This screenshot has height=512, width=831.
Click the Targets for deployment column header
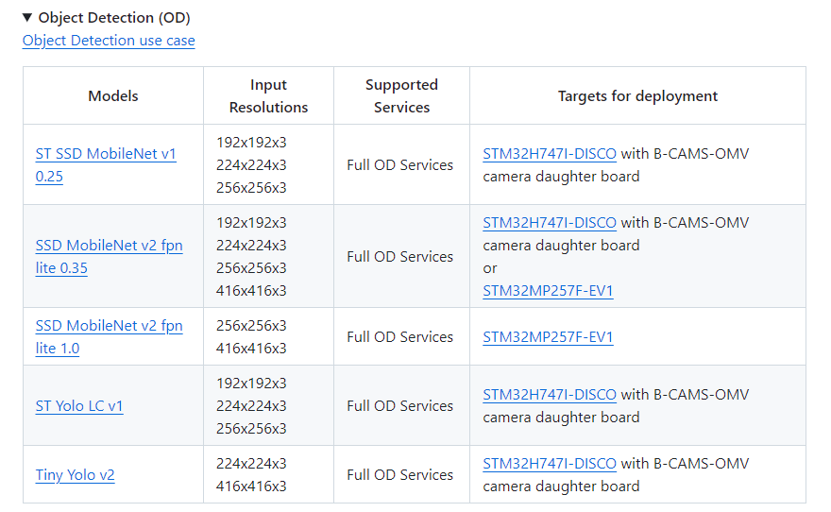(637, 96)
